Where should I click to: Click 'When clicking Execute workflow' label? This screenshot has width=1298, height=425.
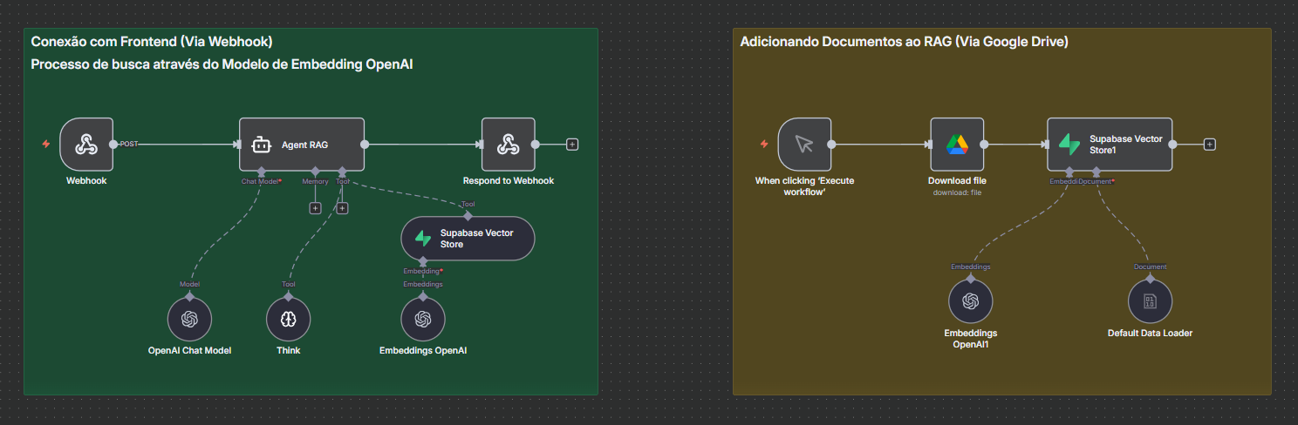804,186
